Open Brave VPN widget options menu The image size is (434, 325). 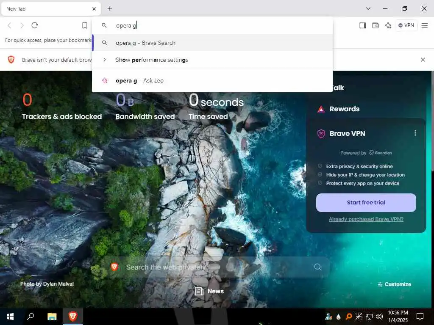[x=415, y=133]
